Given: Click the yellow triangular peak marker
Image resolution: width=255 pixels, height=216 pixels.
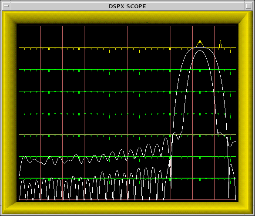Looking at the screenshot, I should click(200, 44).
